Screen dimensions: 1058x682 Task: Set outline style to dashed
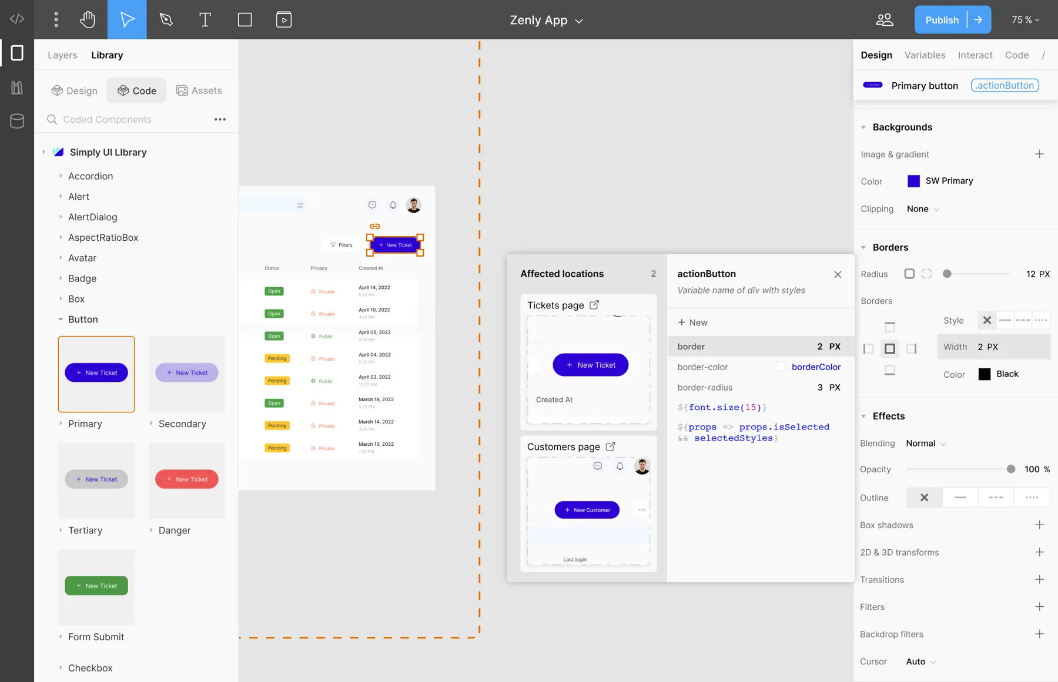[x=996, y=498]
